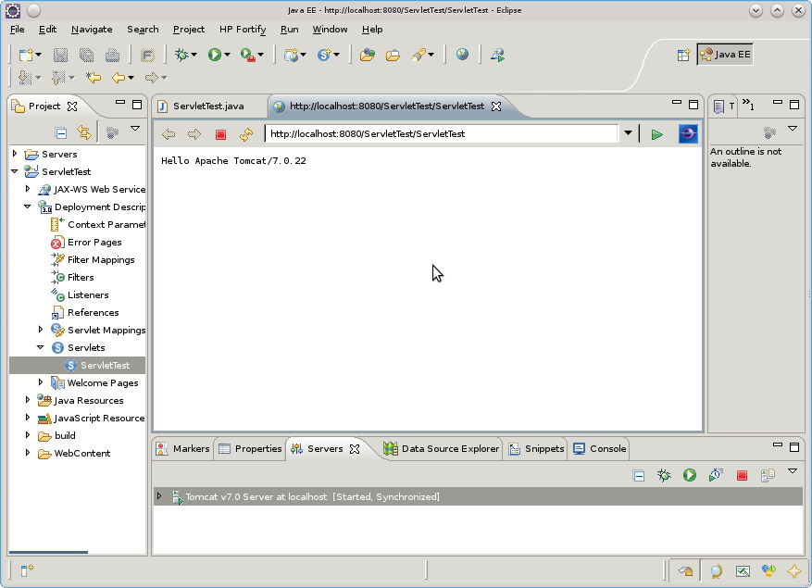Open Project Explorer view menu triangle
Image resolution: width=812 pixels, height=588 pixels.
pyautogui.click(x=135, y=129)
